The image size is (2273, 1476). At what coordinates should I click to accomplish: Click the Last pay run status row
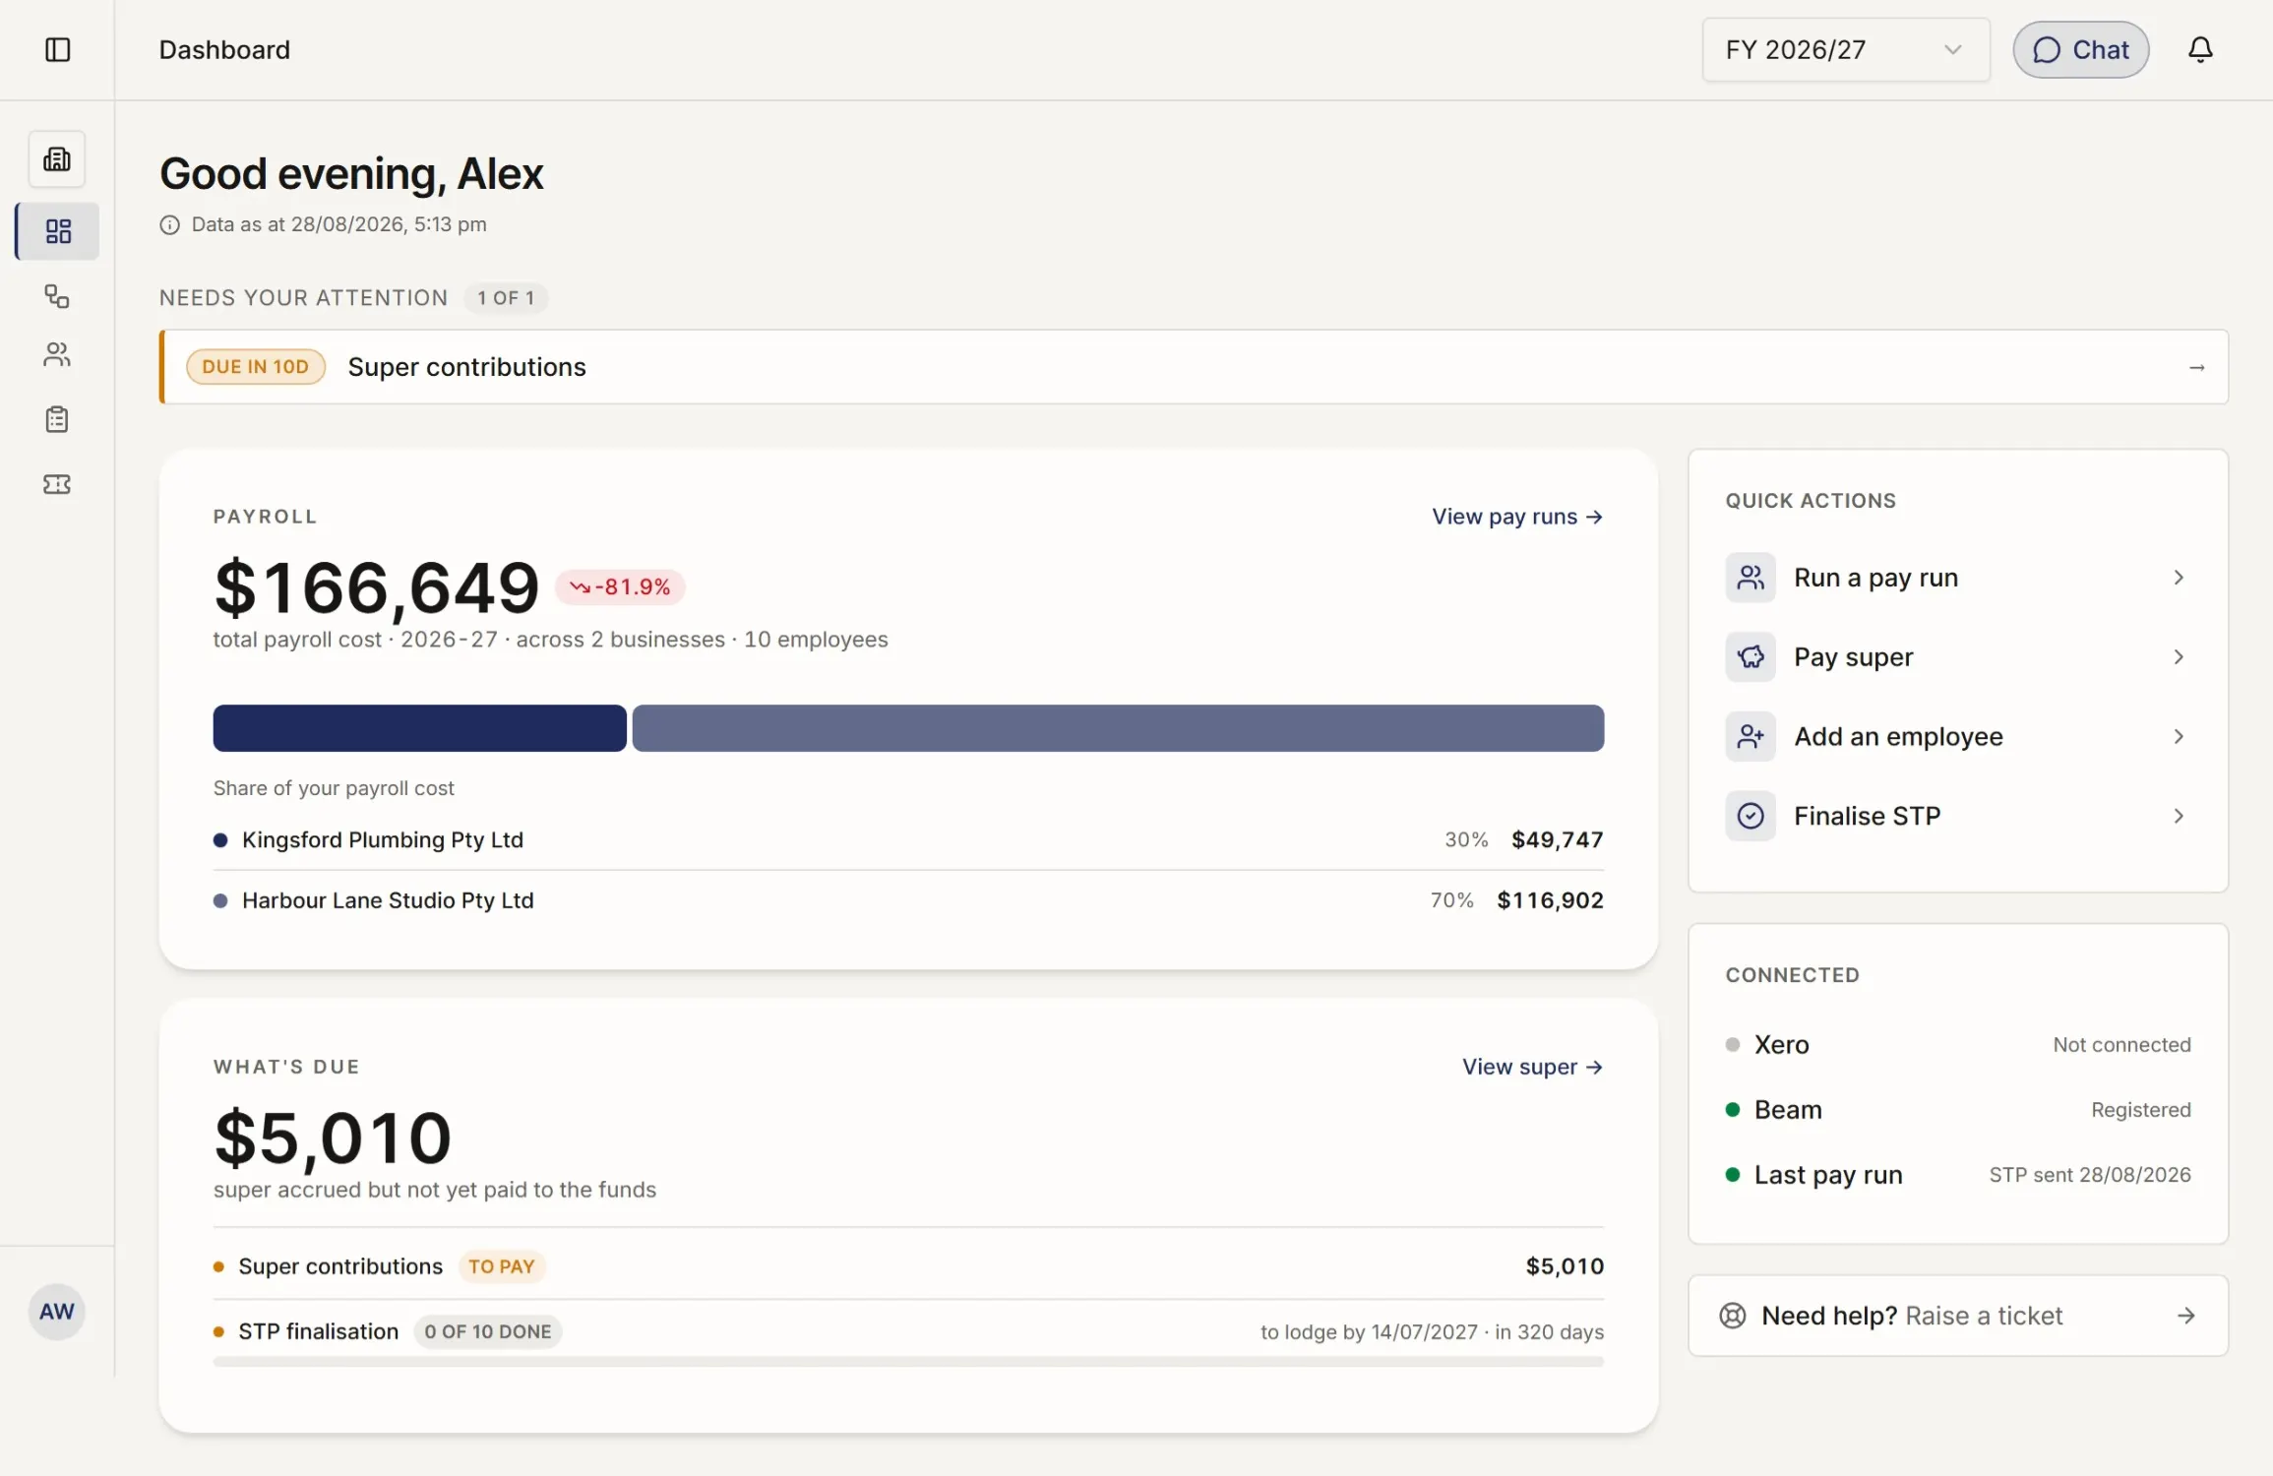click(1958, 1176)
